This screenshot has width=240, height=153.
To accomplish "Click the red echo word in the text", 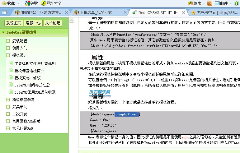I will tap(186, 137).
